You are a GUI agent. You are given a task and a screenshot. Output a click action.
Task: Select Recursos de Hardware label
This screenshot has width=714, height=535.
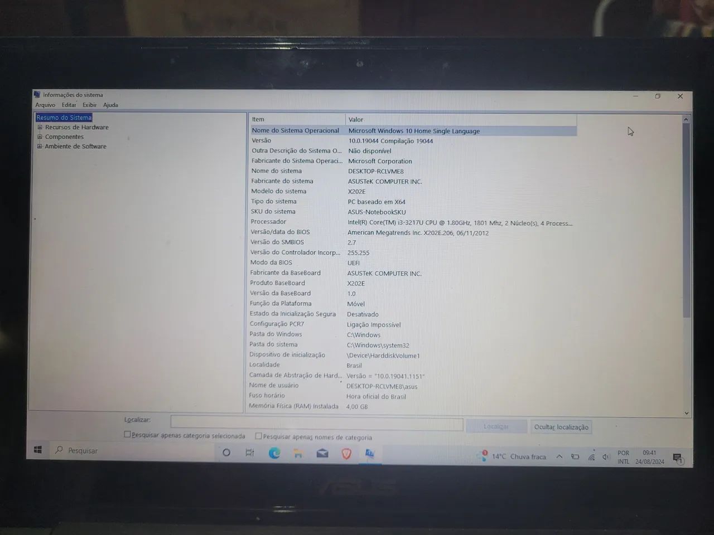[77, 127]
